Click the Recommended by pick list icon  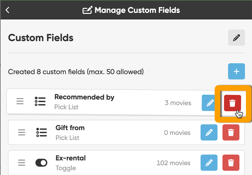pyautogui.click(x=40, y=101)
